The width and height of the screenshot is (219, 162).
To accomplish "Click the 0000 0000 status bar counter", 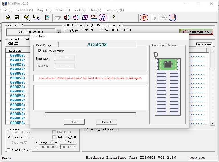I will pos(197,158).
